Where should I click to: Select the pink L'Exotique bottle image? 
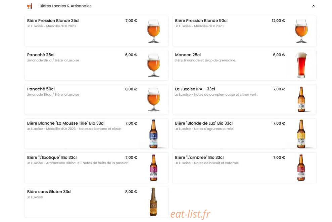pos(153,168)
